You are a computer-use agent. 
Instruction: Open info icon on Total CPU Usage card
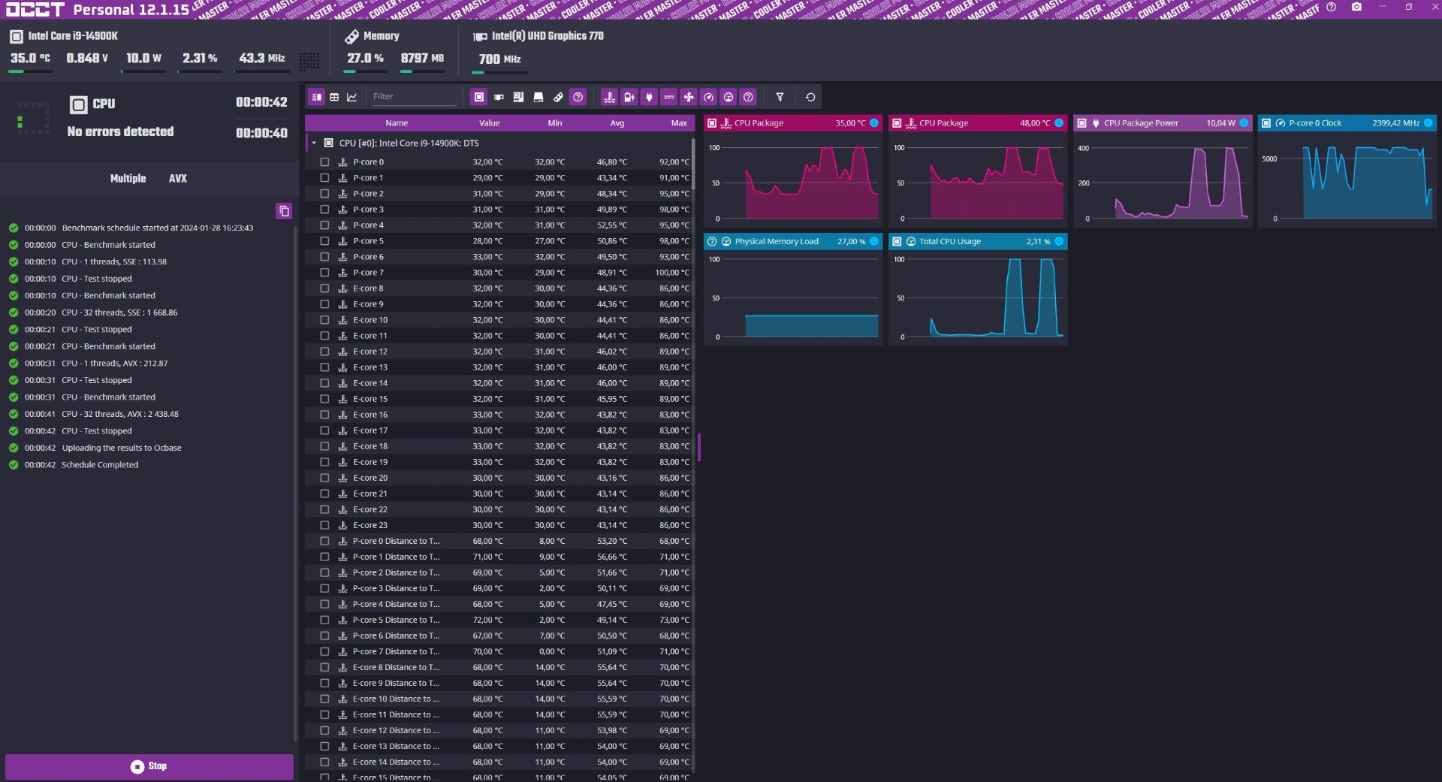point(1059,242)
